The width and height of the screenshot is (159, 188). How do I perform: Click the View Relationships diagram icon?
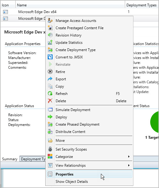(x=50, y=165)
